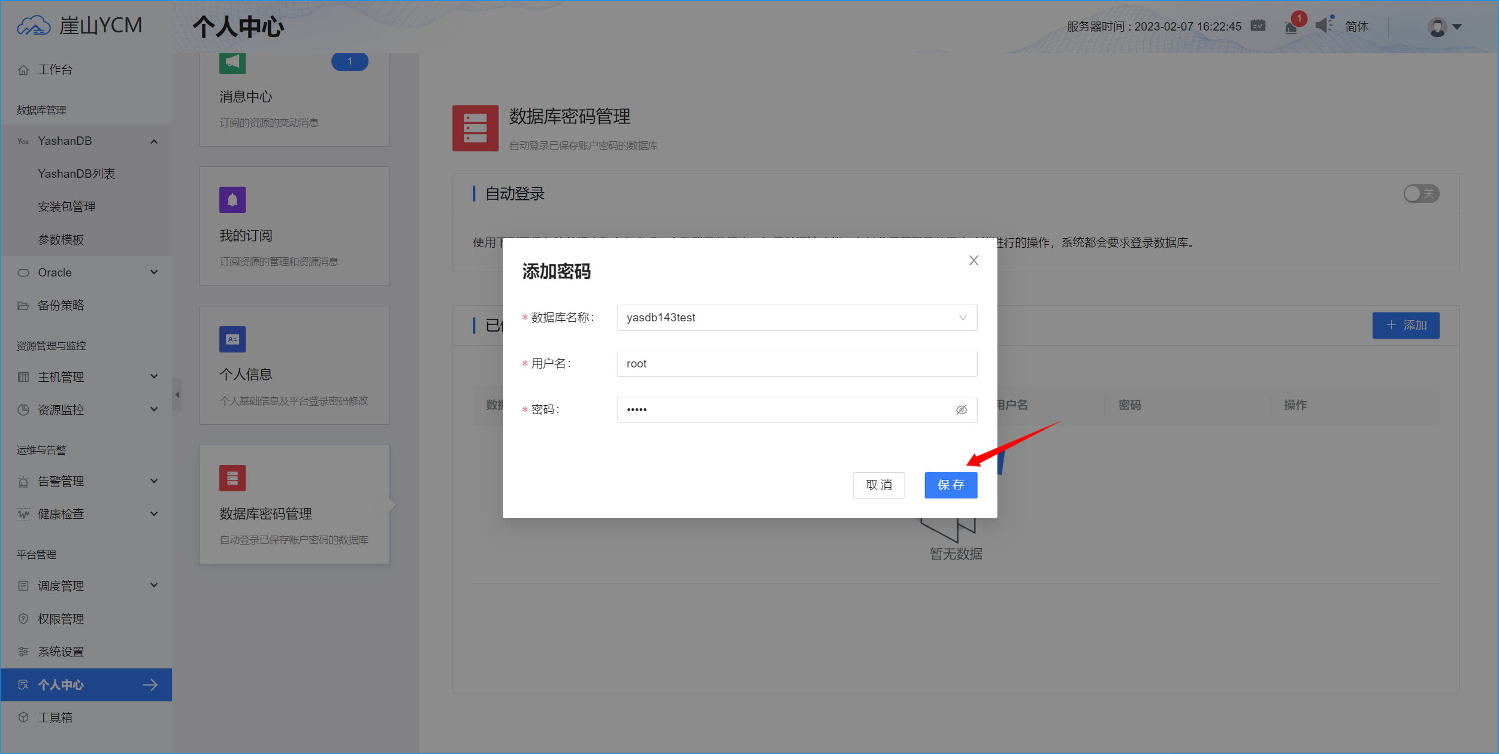
Task: Select the 工具箱 toolbox icon
Action: 23,717
